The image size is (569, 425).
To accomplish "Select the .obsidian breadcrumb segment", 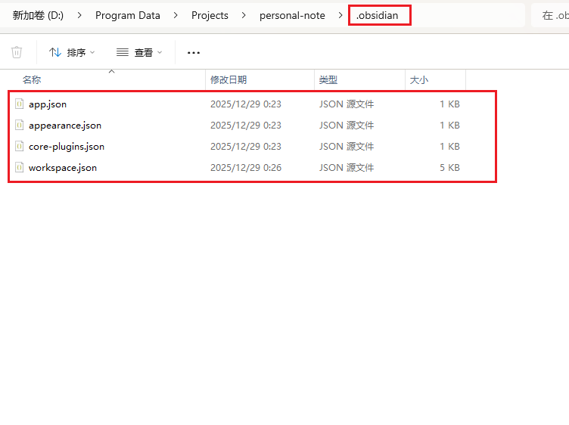I will [x=378, y=15].
